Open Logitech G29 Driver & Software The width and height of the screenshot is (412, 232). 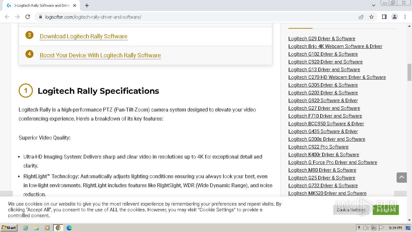click(x=322, y=38)
